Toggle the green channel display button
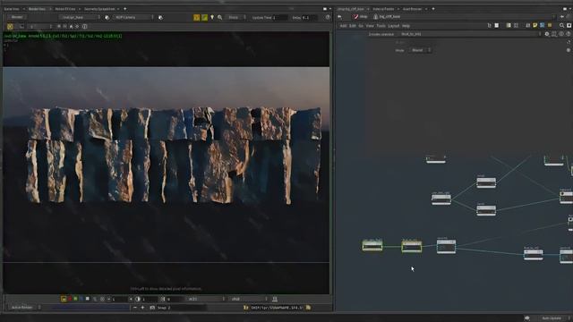This screenshot has height=322, width=573. (x=75, y=299)
